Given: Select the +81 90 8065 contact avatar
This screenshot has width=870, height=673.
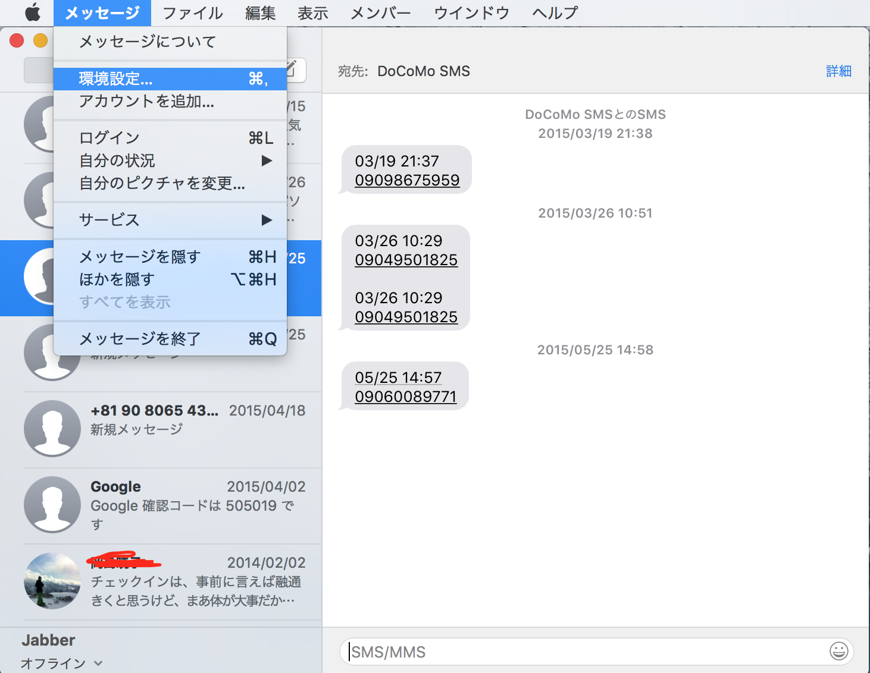Looking at the screenshot, I should [x=52, y=429].
